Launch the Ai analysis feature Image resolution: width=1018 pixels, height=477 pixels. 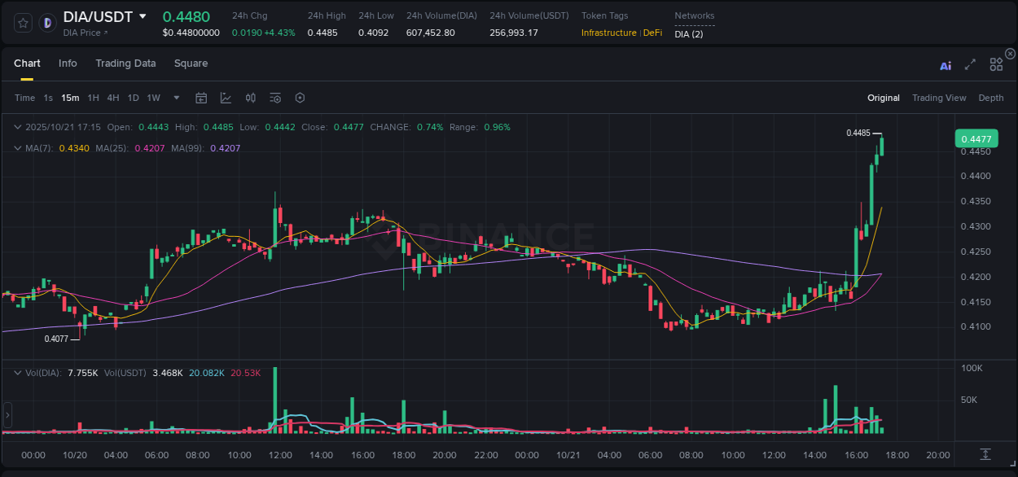[x=946, y=65]
